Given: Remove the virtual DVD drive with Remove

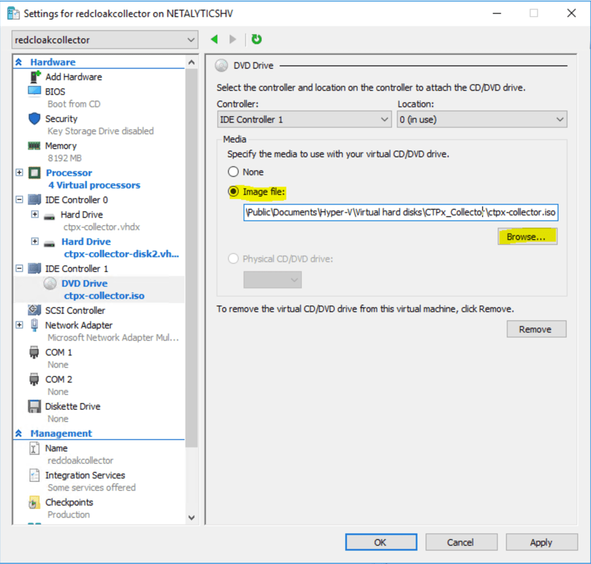Looking at the screenshot, I should tap(536, 329).
